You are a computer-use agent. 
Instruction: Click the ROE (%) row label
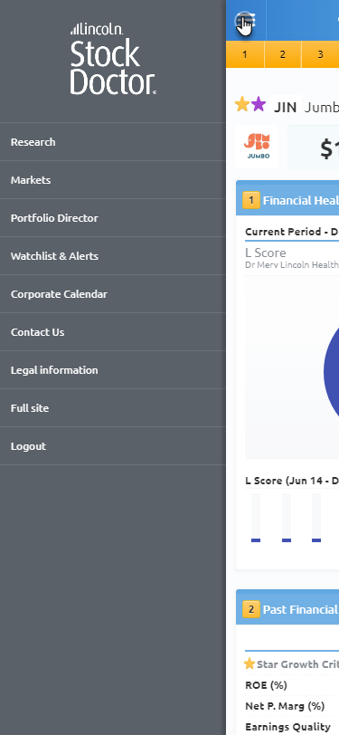click(266, 685)
